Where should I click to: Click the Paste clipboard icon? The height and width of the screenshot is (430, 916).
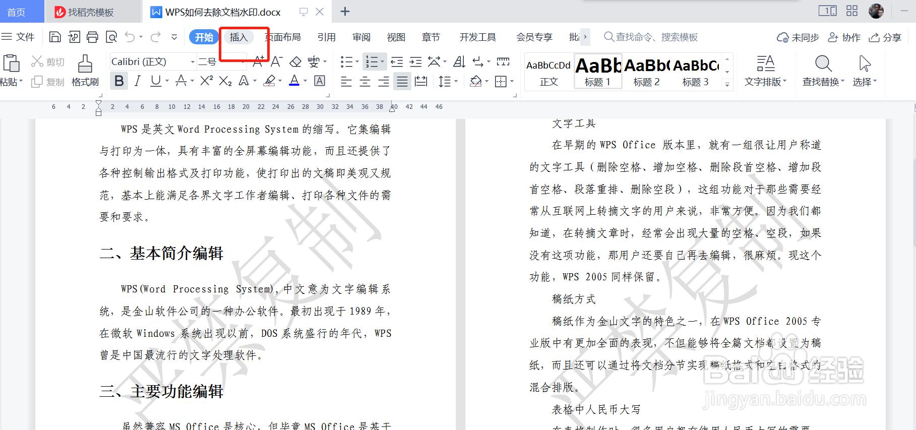coord(11,63)
